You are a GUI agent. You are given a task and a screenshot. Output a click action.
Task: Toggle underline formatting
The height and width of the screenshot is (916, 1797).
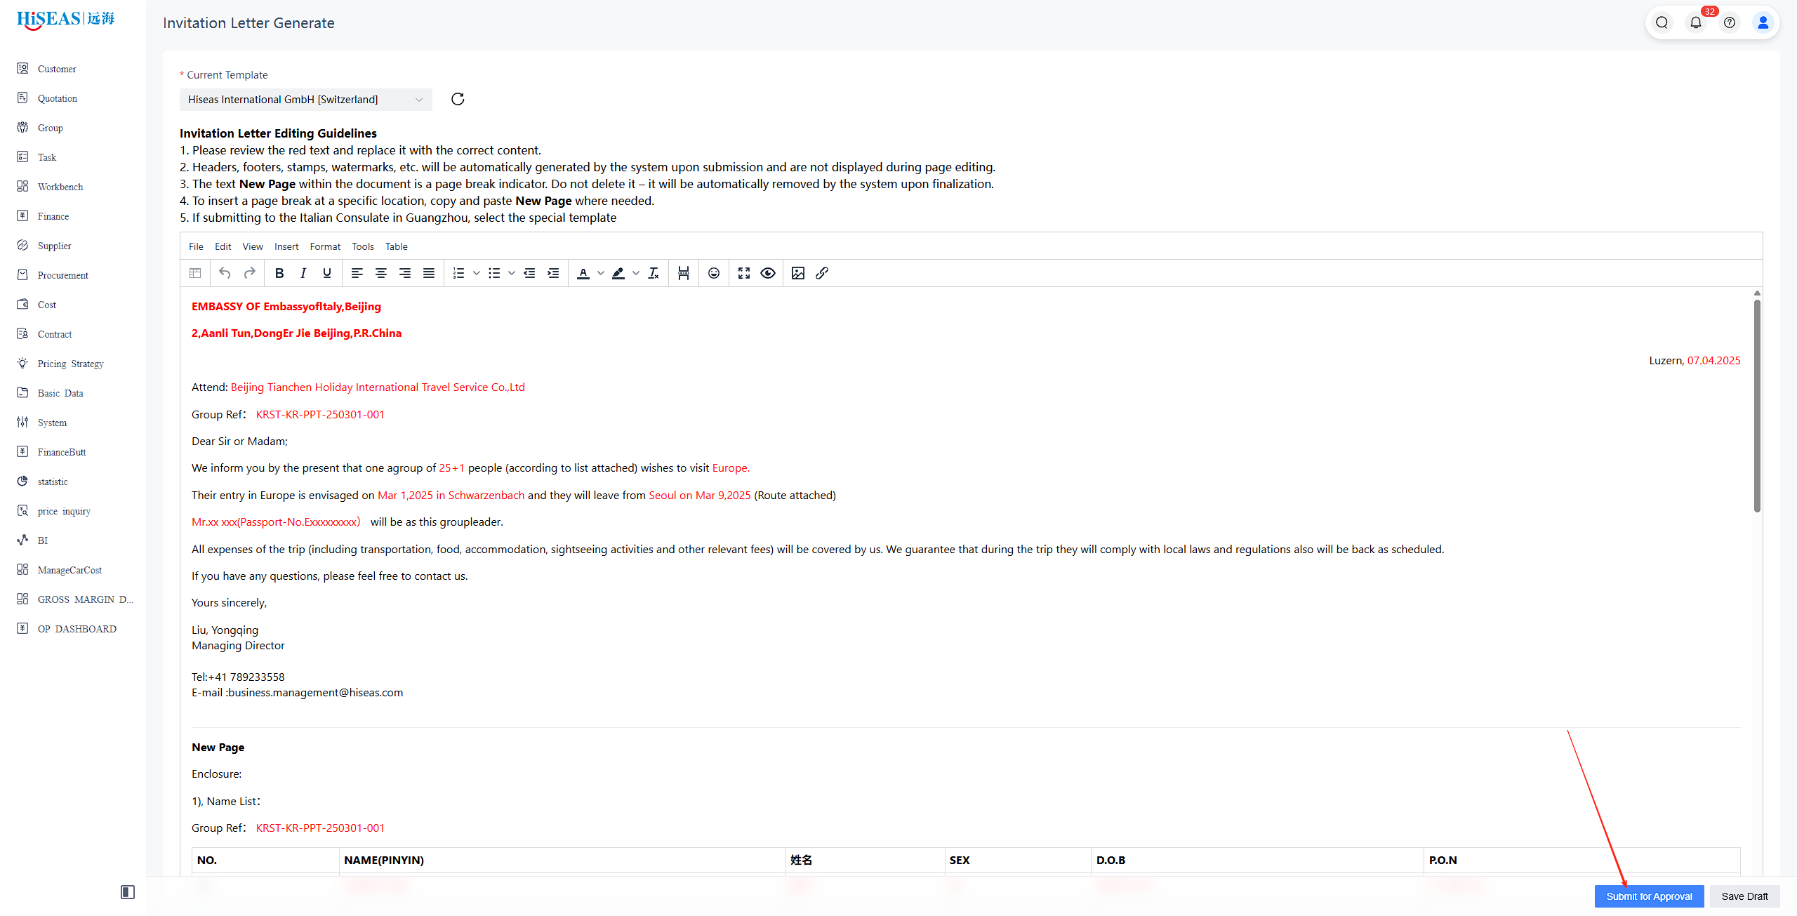[327, 273]
